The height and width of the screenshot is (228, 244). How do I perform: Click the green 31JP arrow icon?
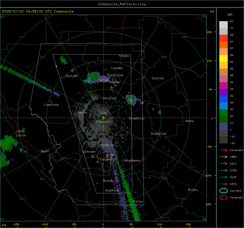[x=223, y=177]
